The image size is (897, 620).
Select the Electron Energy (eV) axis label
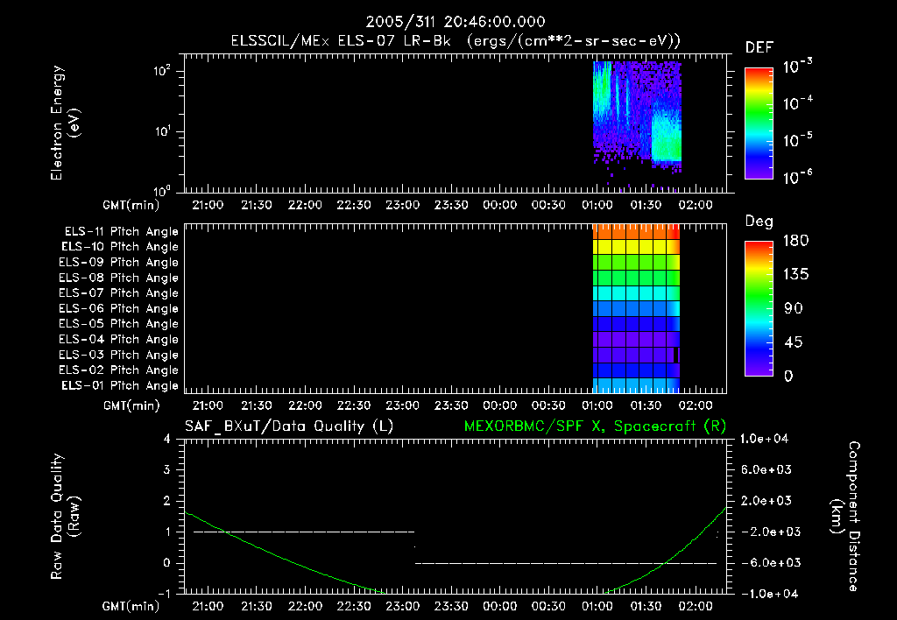point(65,123)
